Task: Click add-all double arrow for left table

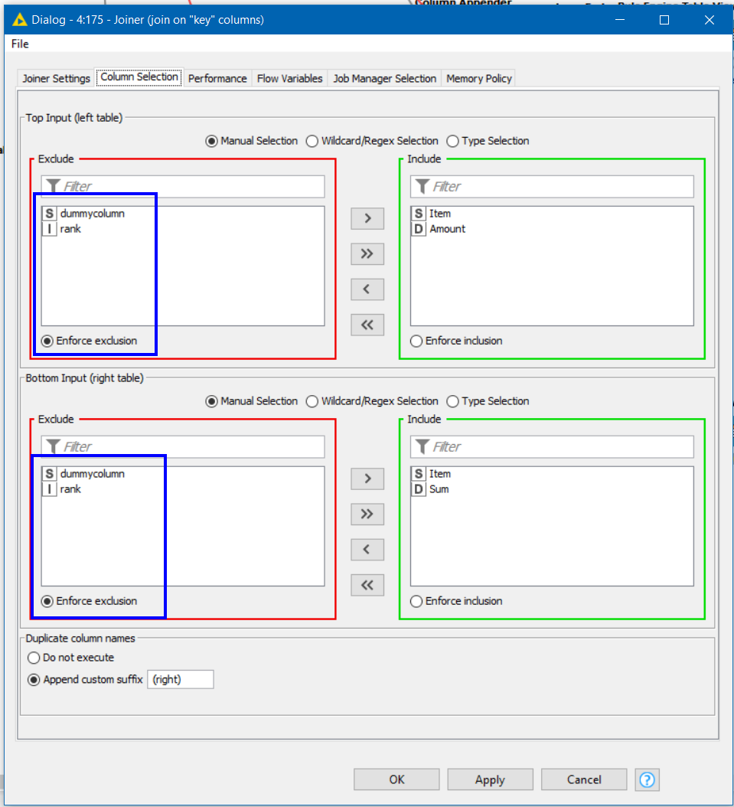Action: 367,254
